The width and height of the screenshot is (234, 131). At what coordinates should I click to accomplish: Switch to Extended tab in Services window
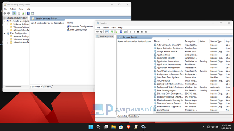pyautogui.click(x=122, y=116)
